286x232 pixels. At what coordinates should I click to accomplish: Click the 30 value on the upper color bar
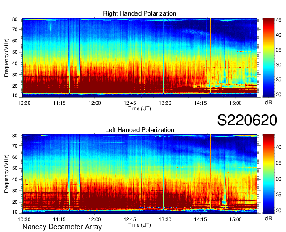click(x=278, y=65)
